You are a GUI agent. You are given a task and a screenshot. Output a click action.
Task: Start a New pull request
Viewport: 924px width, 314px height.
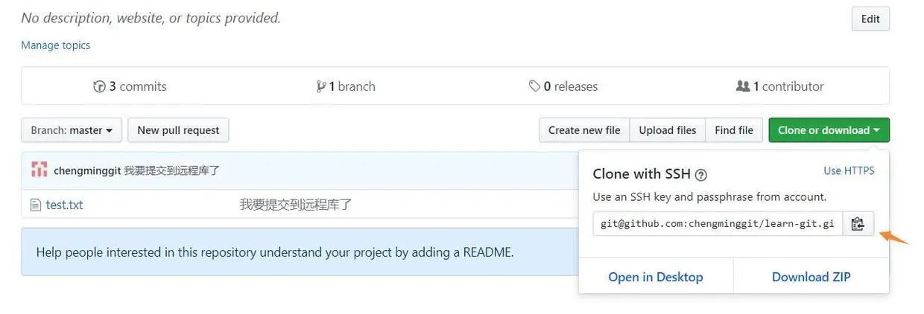[178, 130]
